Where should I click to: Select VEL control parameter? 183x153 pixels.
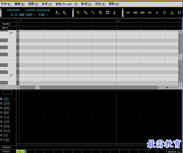click(x=6, y=99)
